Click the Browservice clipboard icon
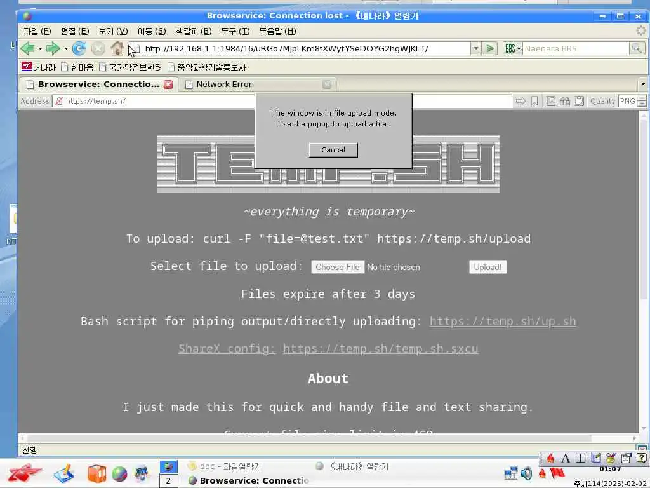650x488 pixels. click(x=579, y=101)
